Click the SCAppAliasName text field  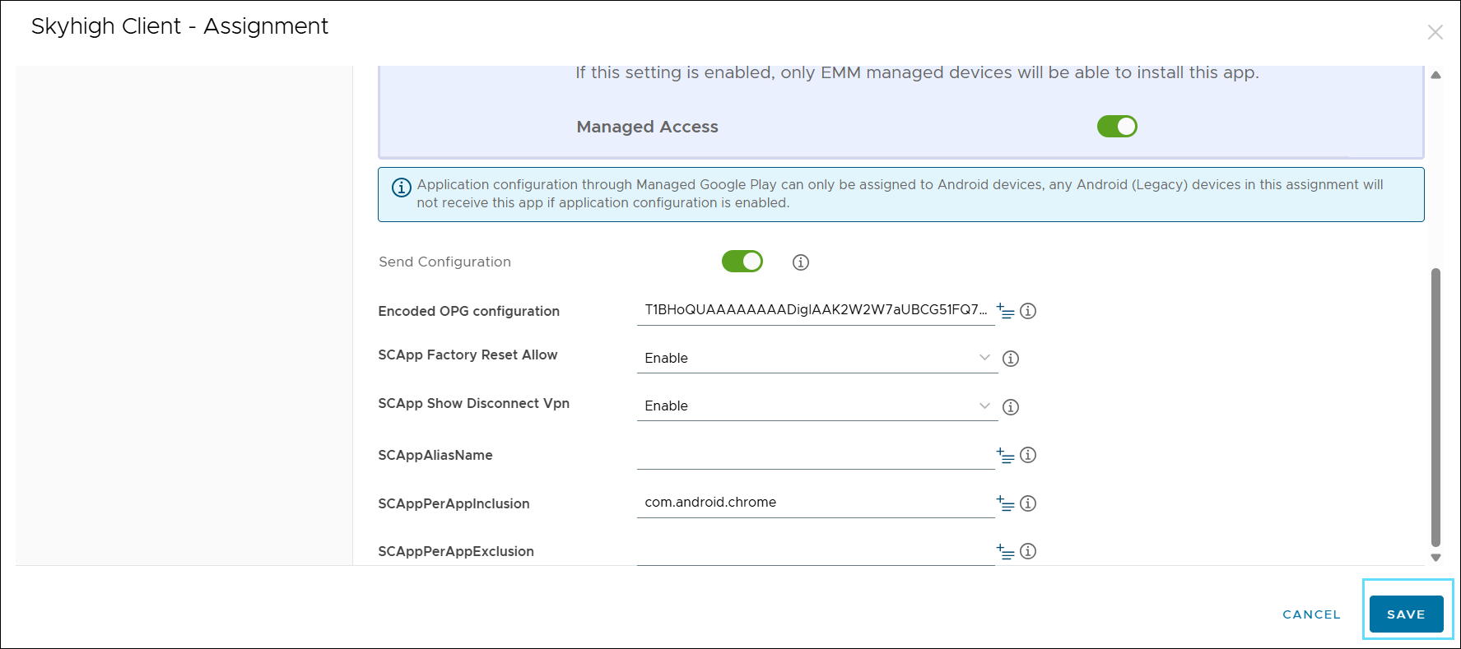[815, 455]
